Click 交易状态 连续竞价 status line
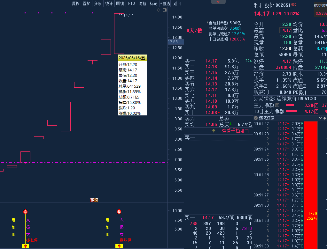This screenshot has width=327, height=249. tap(285, 99)
